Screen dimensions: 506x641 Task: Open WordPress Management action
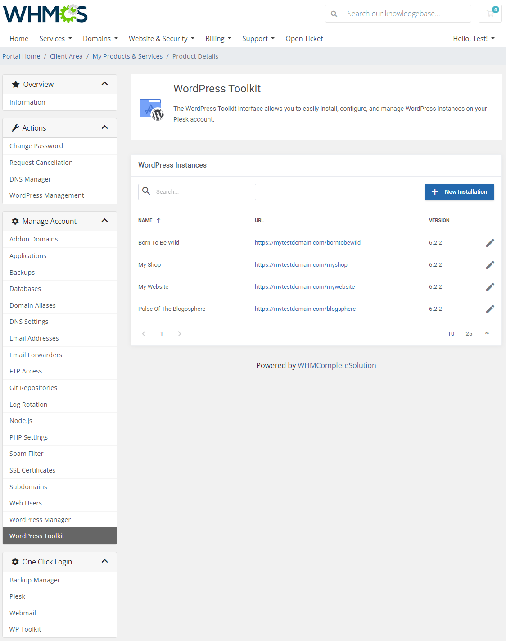tap(59, 195)
